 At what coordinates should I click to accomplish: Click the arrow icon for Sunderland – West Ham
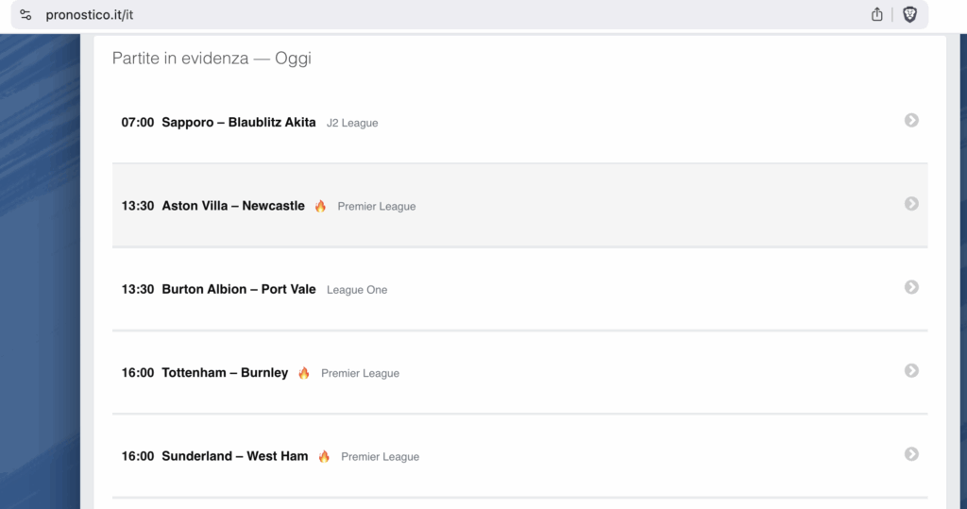[911, 454]
